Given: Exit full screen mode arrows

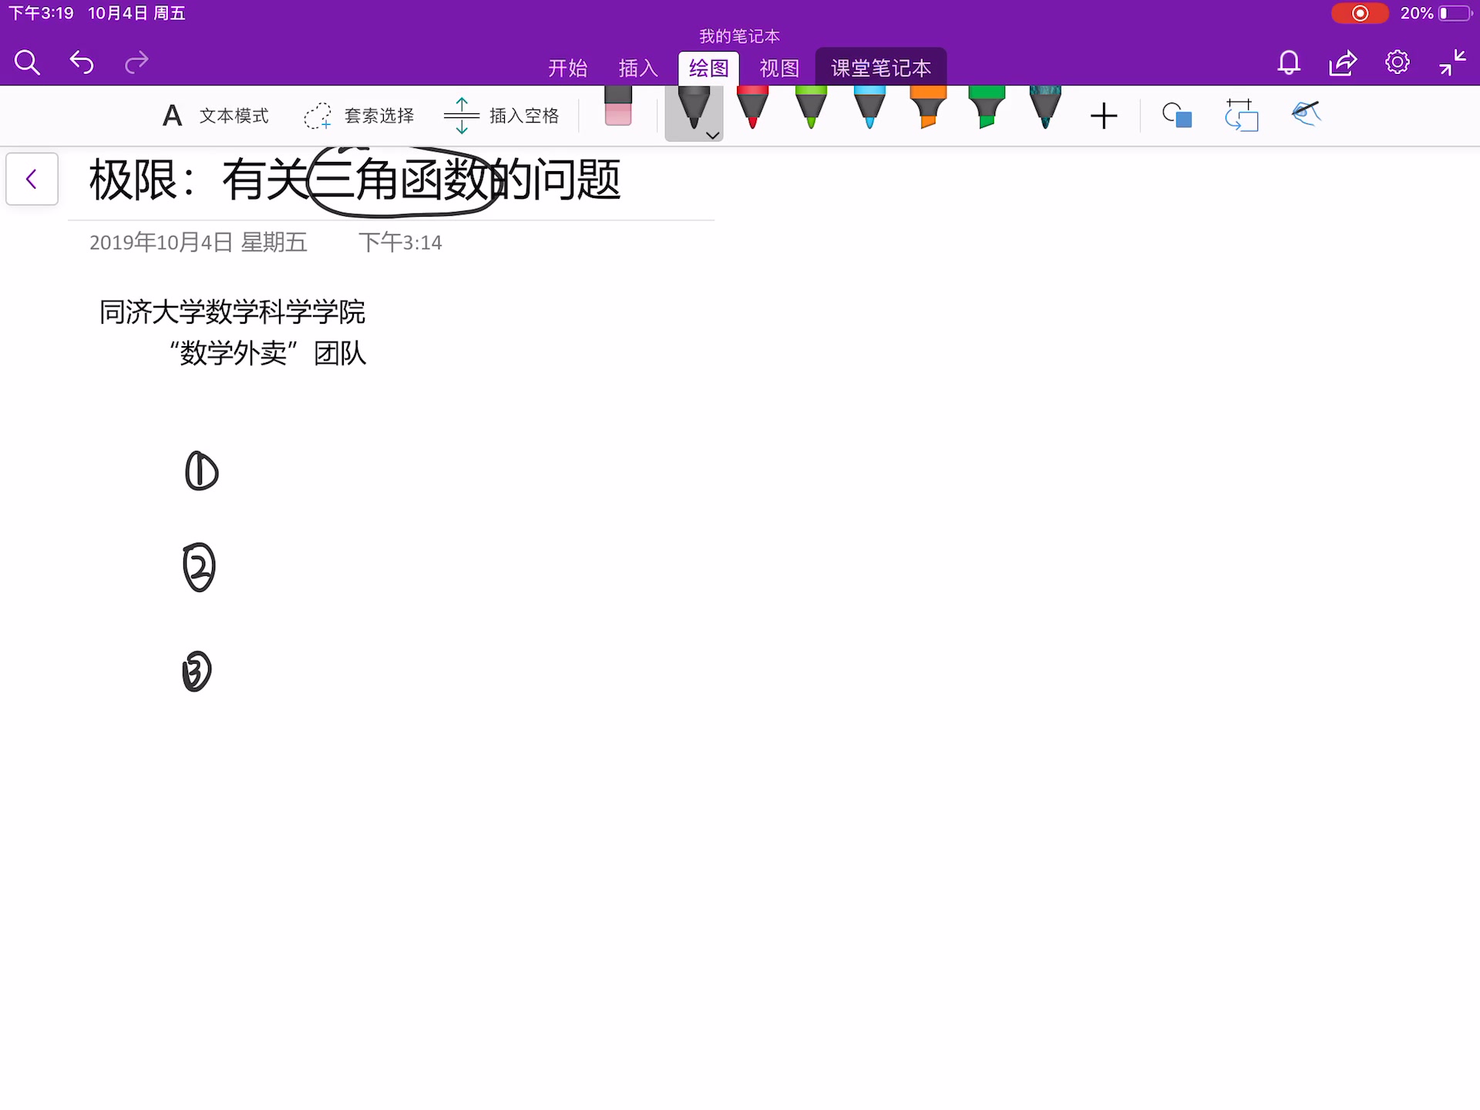Looking at the screenshot, I should pos(1452,62).
